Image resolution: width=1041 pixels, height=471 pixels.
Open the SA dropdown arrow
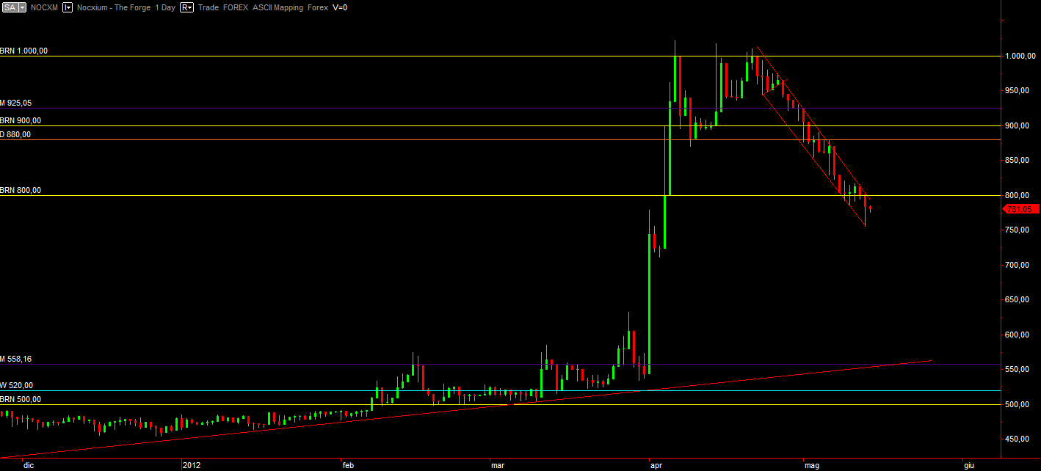coord(22,7)
